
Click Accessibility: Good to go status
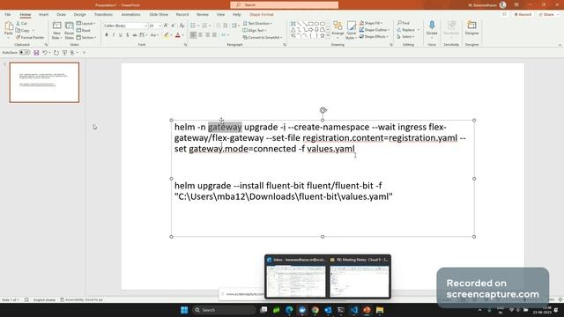pyautogui.click(x=81, y=299)
